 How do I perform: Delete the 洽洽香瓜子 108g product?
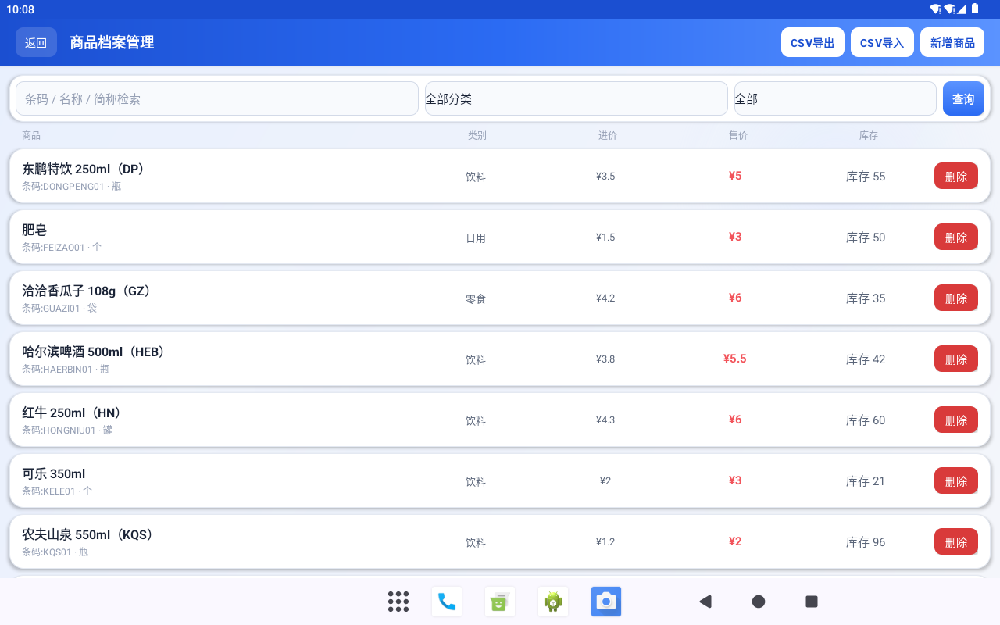point(956,298)
